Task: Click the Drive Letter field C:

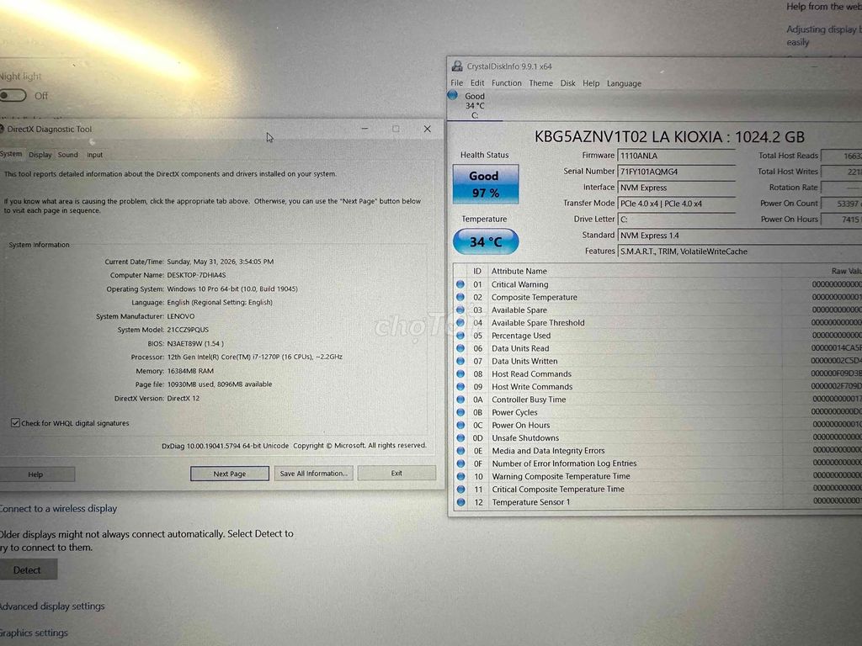Action: coord(676,220)
